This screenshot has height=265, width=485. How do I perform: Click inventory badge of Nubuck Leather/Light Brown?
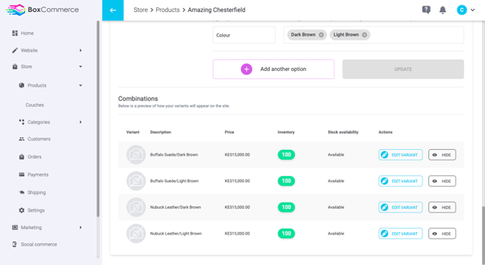click(286, 233)
